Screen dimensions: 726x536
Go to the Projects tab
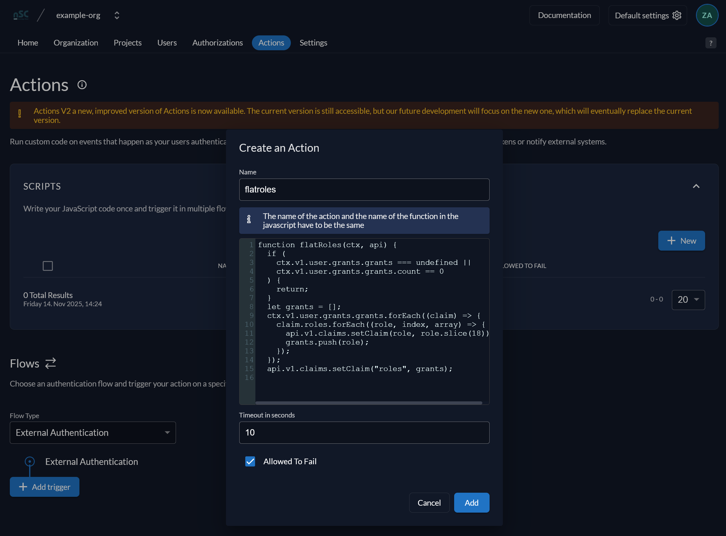[128, 43]
